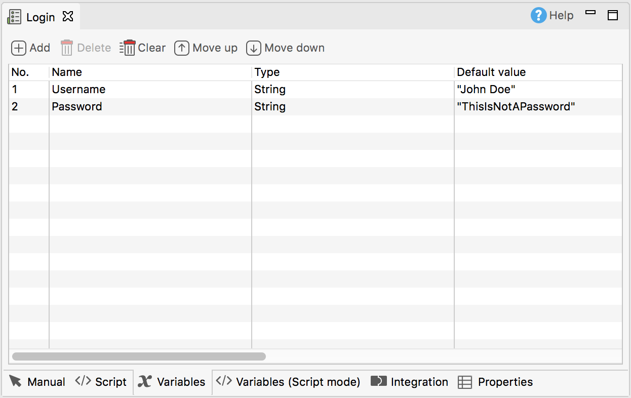The width and height of the screenshot is (631, 398).
Task: Click the Delete trash icon
Action: (x=67, y=48)
